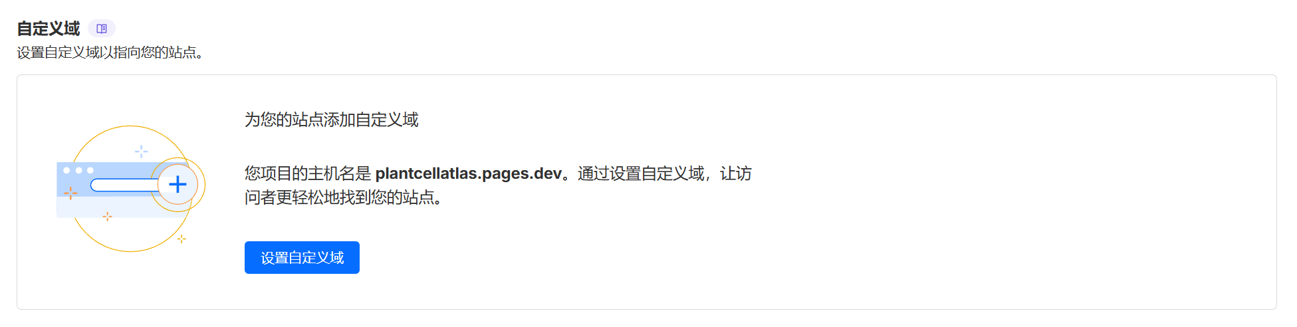Click the text 通过设置自定义域，让访
The image size is (1297, 327).
point(665,173)
